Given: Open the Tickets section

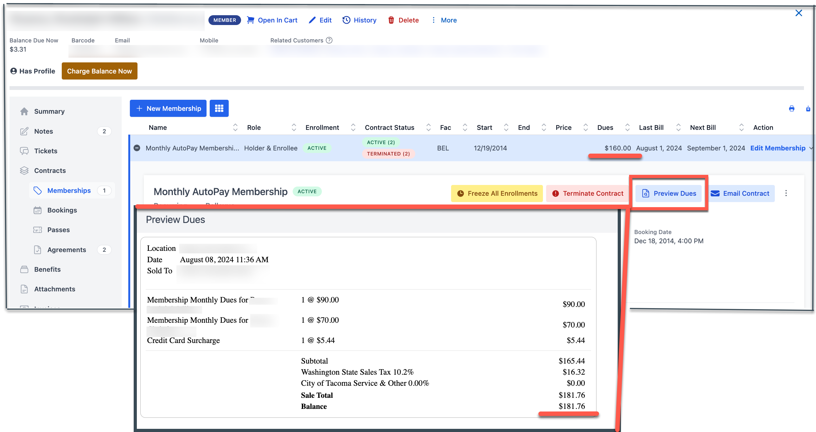Looking at the screenshot, I should point(46,151).
